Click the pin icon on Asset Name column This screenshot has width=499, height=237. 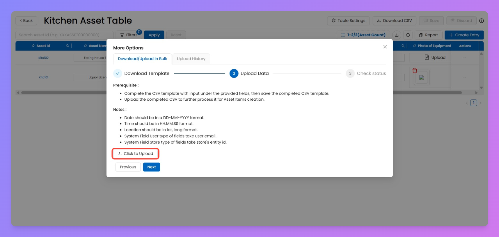click(86, 46)
